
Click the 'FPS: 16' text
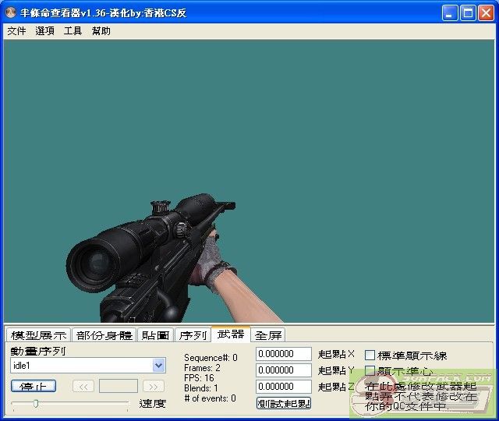click(x=199, y=378)
